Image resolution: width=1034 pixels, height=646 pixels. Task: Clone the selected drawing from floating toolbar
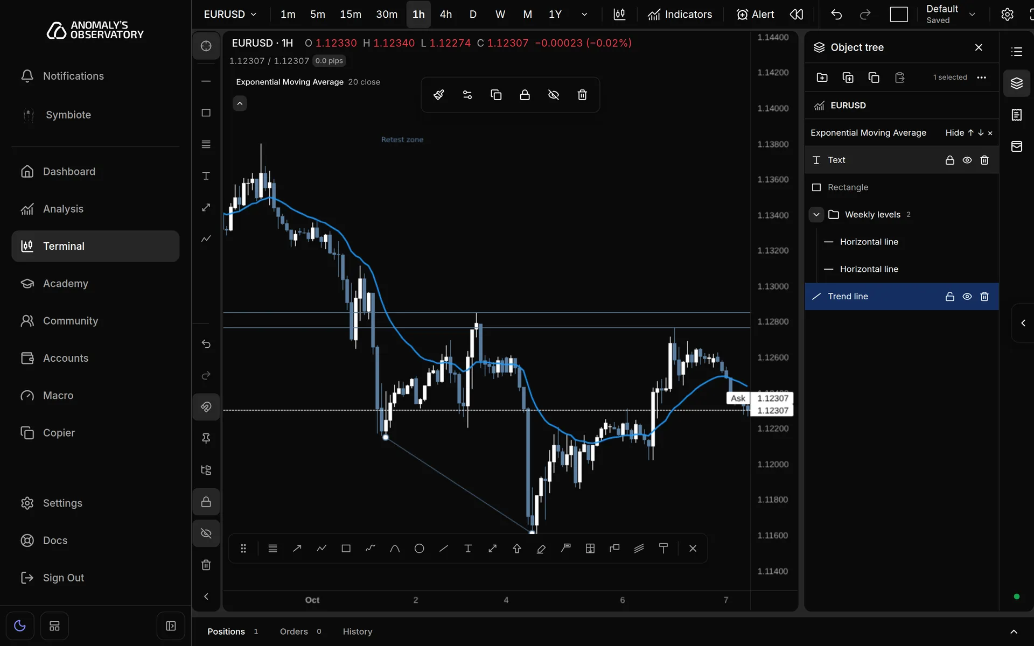[496, 95]
